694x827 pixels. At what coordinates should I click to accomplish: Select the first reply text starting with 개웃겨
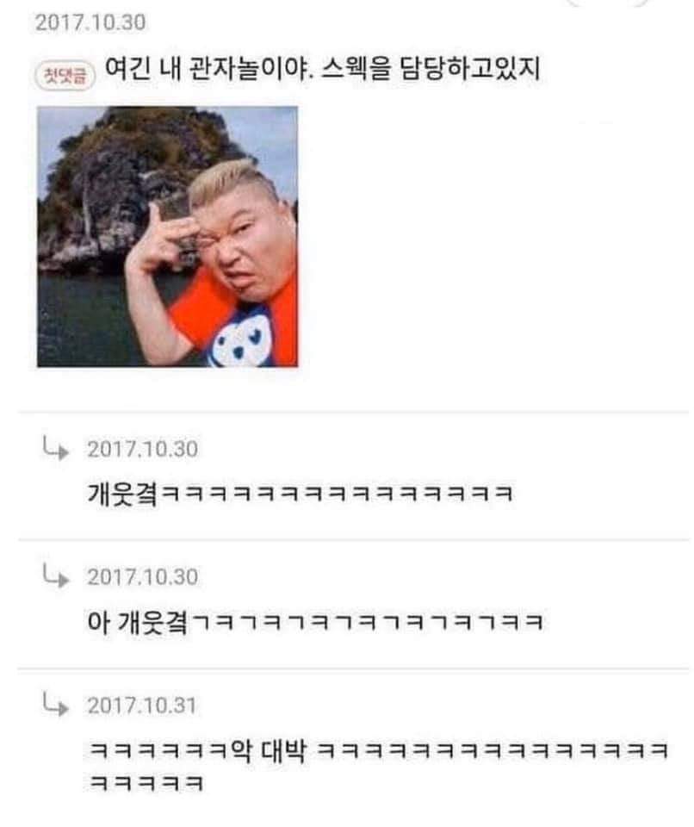tap(300, 494)
